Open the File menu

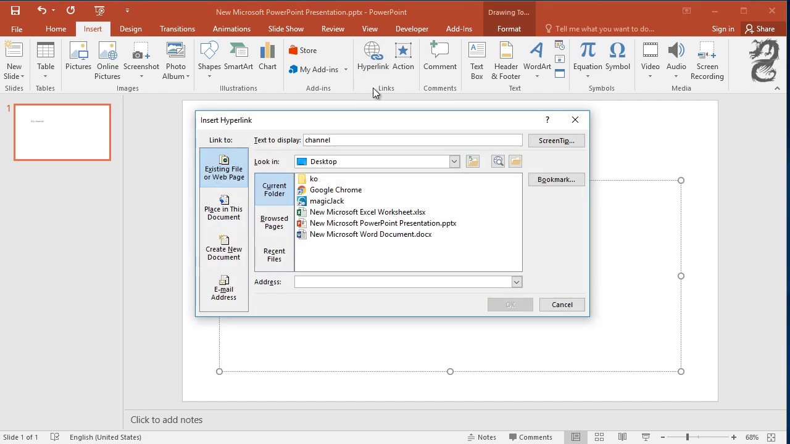tap(17, 29)
